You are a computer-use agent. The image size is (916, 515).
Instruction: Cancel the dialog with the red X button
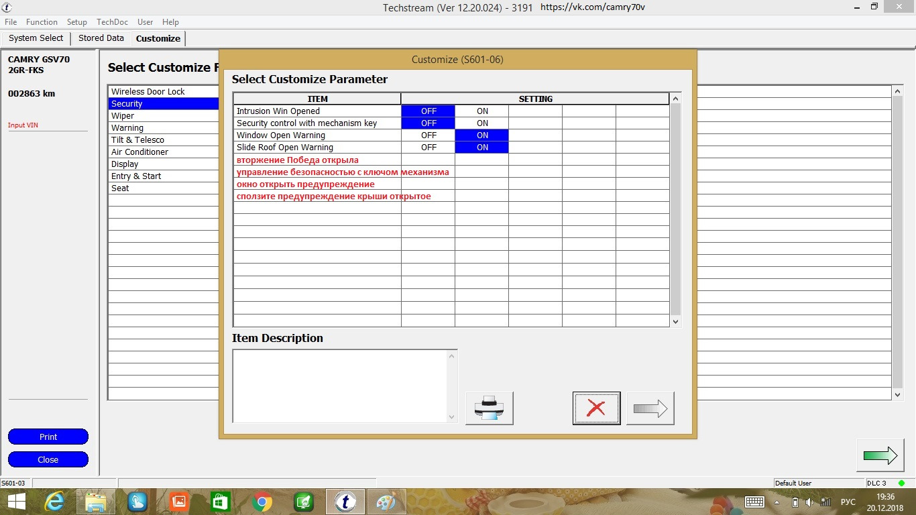click(596, 408)
